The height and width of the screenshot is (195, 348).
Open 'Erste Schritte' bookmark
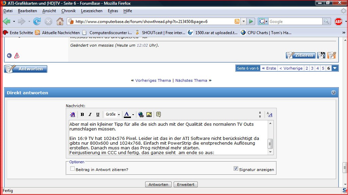tap(18, 32)
